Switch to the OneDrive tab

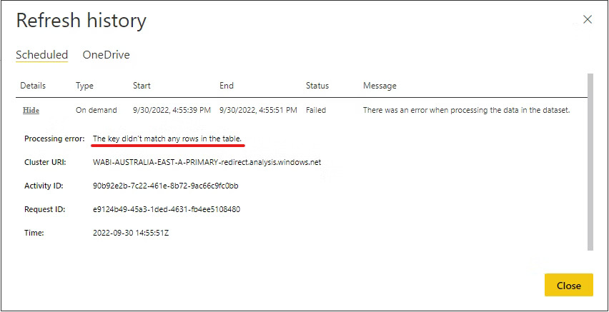(106, 55)
